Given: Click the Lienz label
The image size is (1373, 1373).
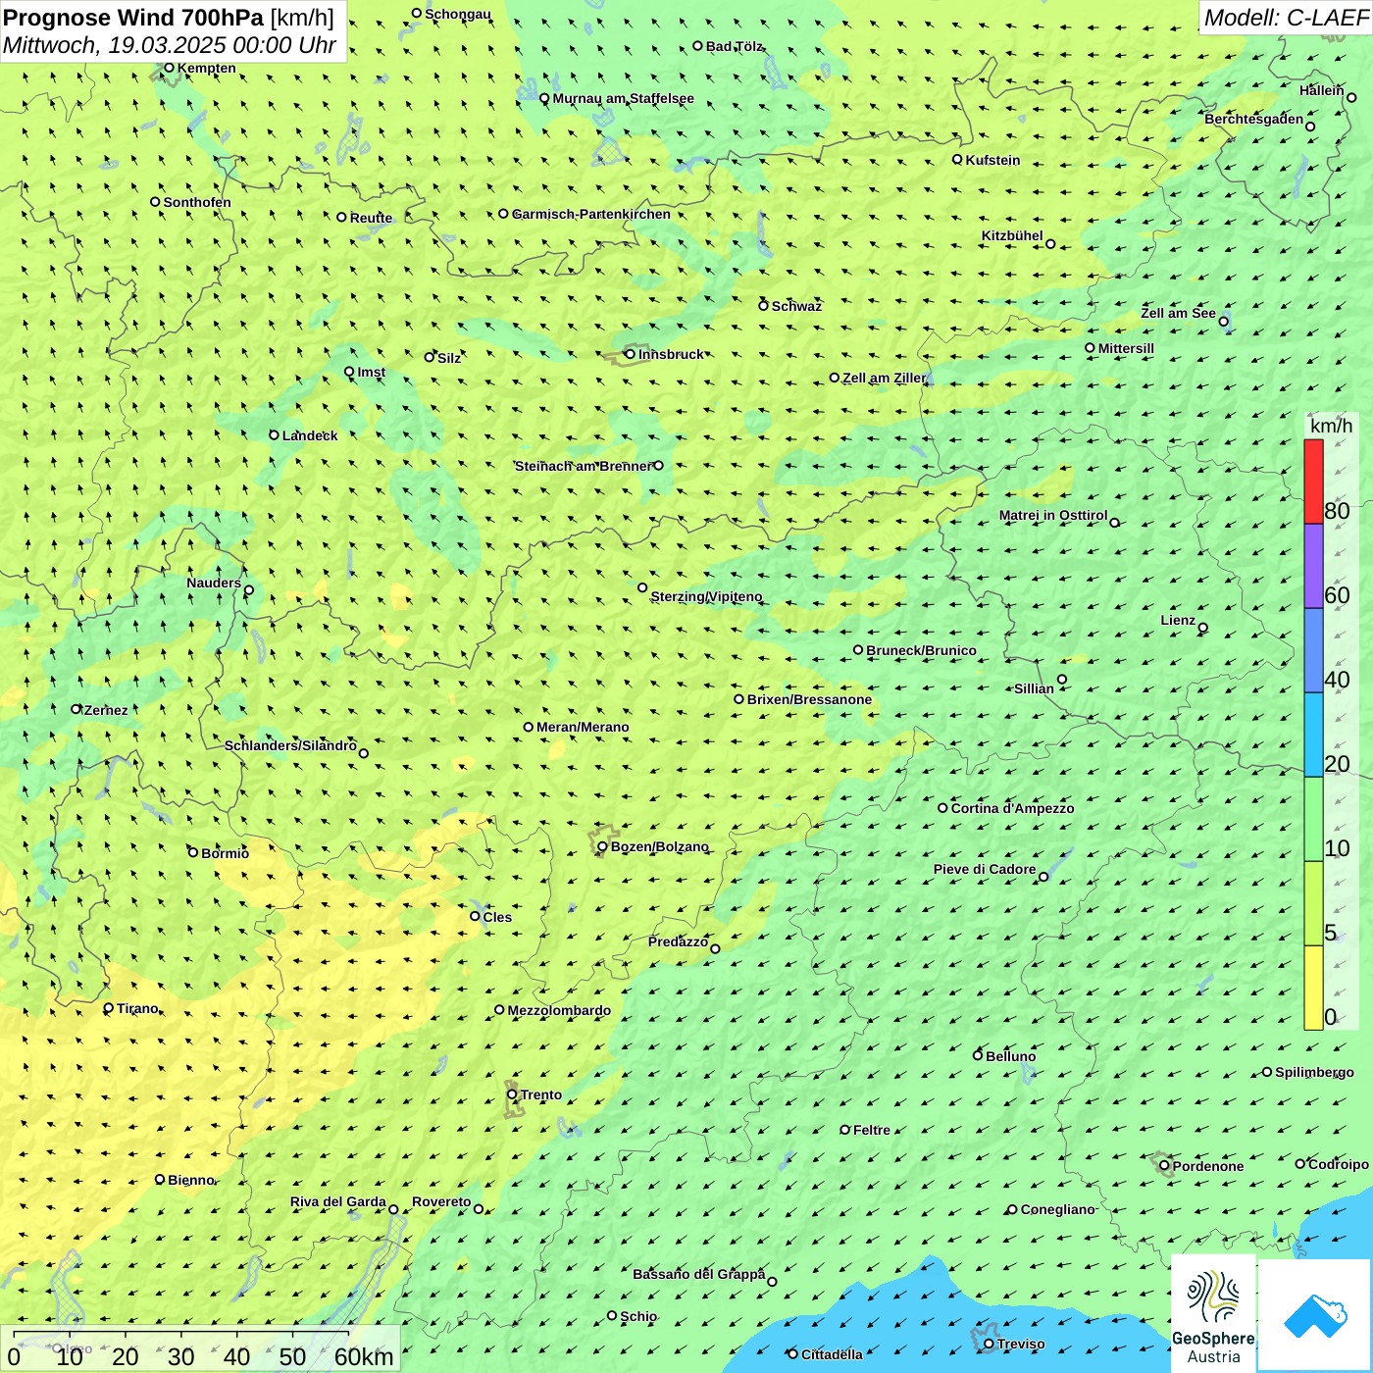Looking at the screenshot, I should point(1178,620).
